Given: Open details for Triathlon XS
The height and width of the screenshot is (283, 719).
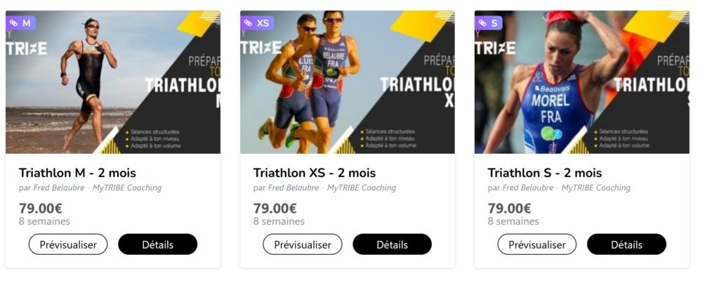Looking at the screenshot, I should 392,244.
